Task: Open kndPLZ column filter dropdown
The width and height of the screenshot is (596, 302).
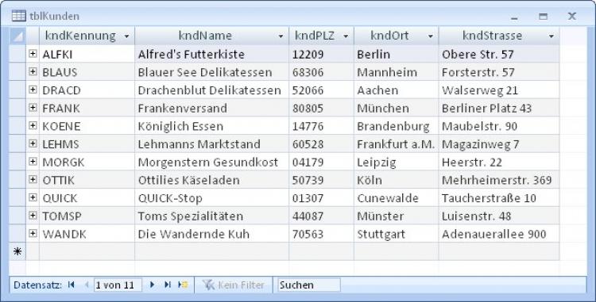Action: click(x=346, y=36)
